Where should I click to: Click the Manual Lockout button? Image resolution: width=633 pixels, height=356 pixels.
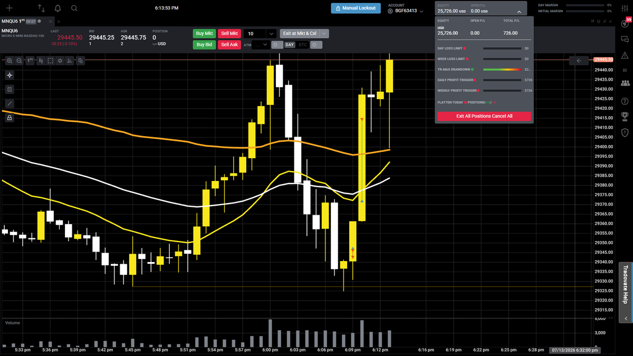pyautogui.click(x=355, y=8)
